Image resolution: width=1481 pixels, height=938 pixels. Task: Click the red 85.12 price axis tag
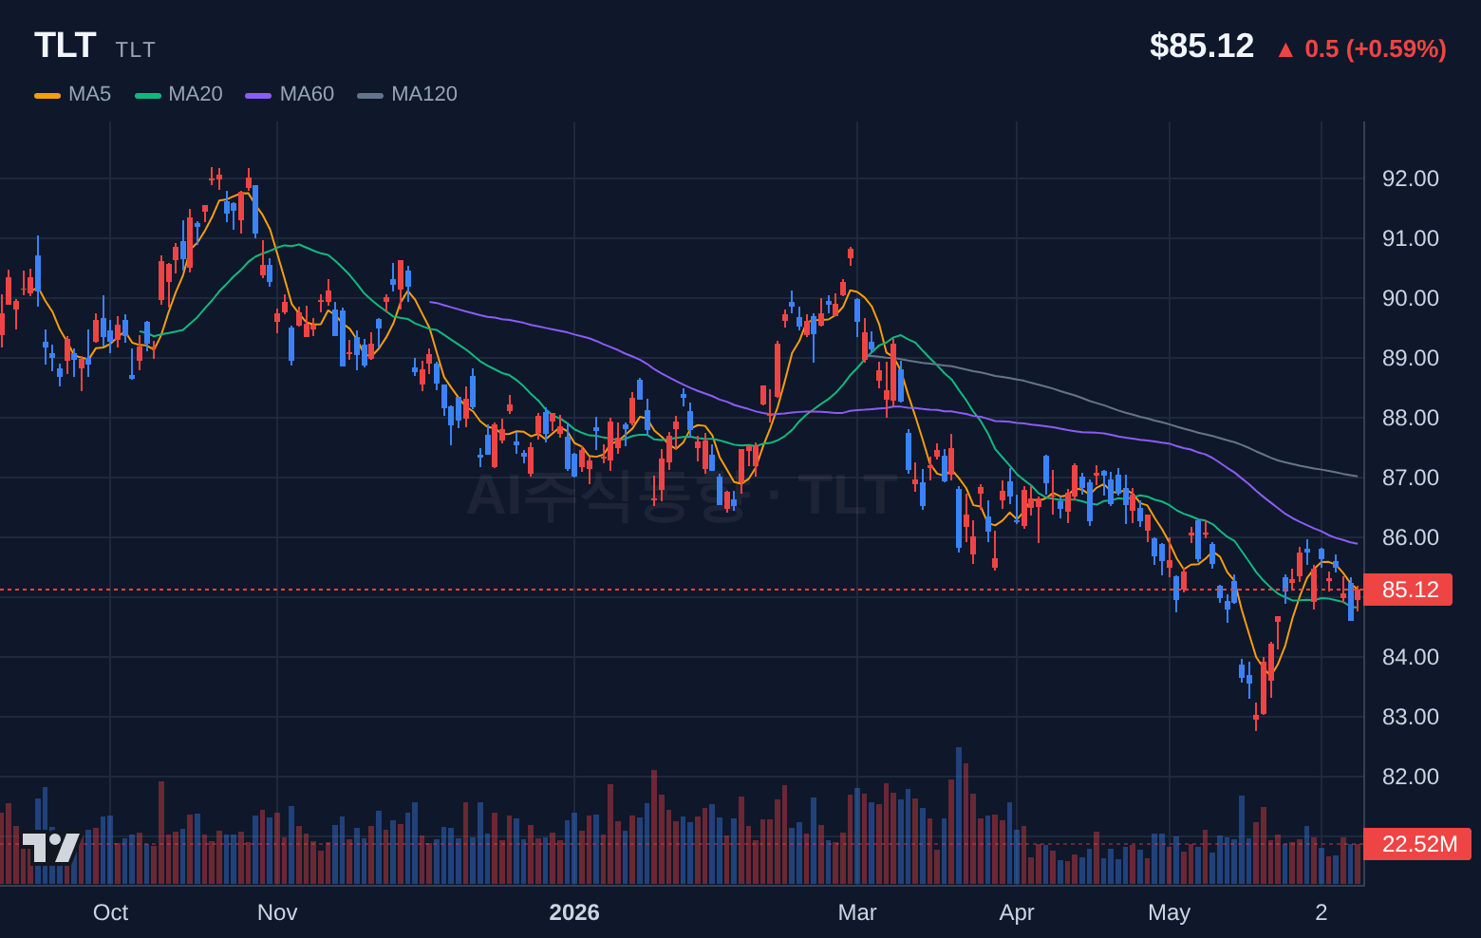pos(1408,590)
